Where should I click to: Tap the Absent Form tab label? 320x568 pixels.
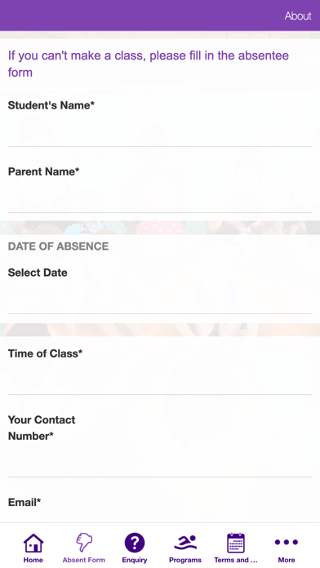coord(84,560)
